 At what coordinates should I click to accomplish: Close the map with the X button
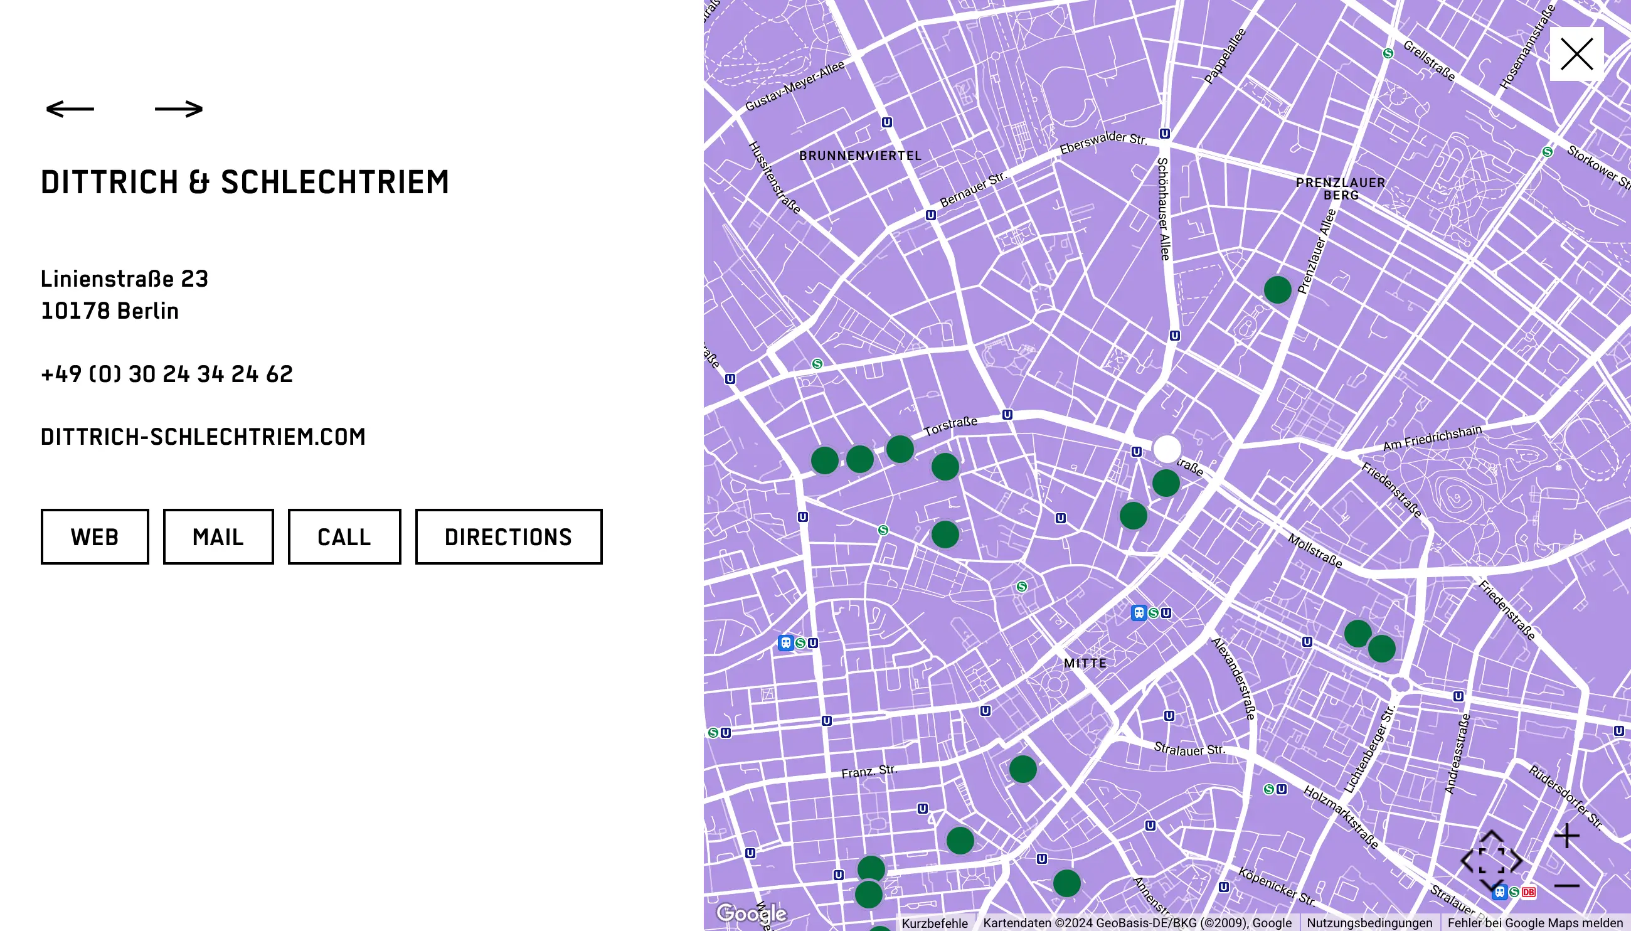1576,55
